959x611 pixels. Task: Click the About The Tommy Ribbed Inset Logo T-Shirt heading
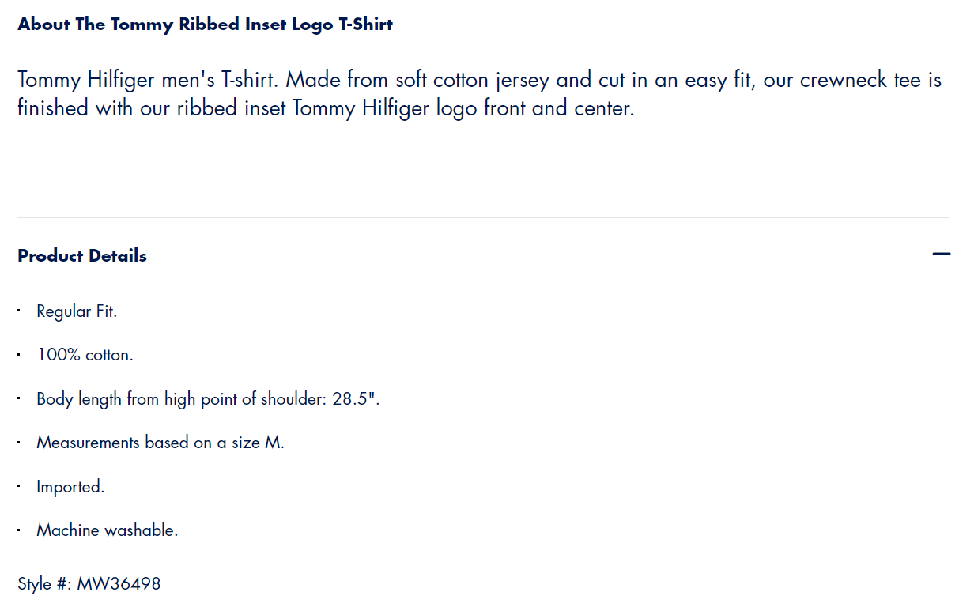click(x=205, y=25)
